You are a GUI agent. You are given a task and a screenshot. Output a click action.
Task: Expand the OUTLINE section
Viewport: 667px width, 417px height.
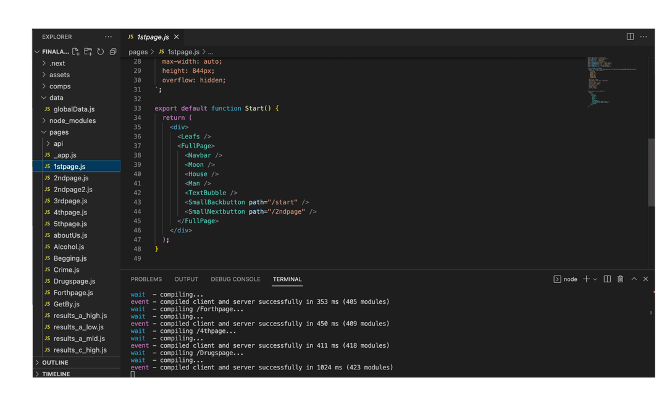pos(55,363)
